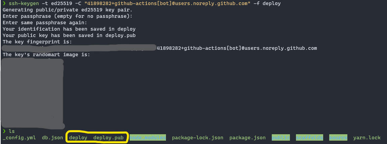This screenshot has width=387, height=144.
Task: Select the package.json file name
Action: click(x=247, y=138)
